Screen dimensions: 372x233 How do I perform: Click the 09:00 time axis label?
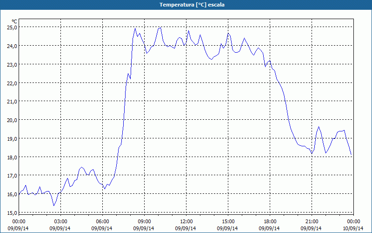145,222
